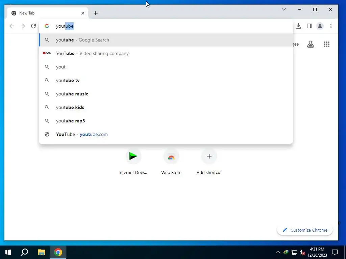346x259 pixels.
Task: Show hidden system tray icons
Action: [x=278, y=252]
